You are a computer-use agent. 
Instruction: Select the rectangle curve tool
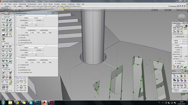click(25, 78)
